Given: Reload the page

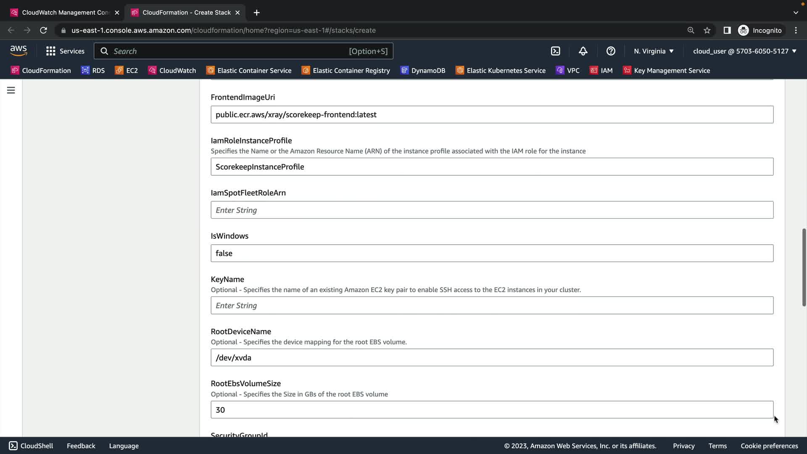Looking at the screenshot, I should tap(43, 30).
